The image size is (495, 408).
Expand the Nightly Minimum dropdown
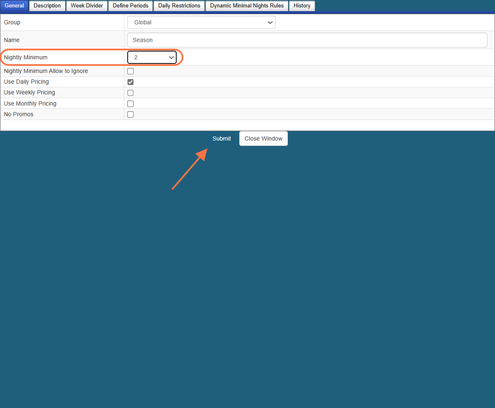tap(152, 57)
